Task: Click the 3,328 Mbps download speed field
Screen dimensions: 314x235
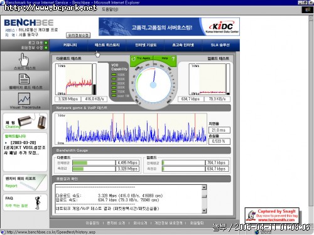Action: click(68, 99)
